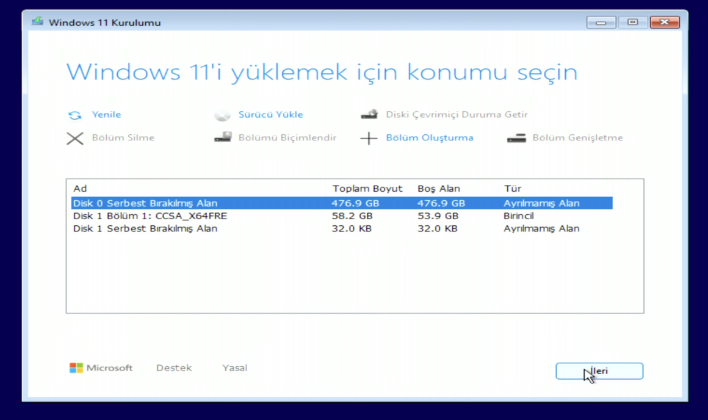Viewport: 708px width, 420px height.
Task: Click the Bölüm Oluşturma plus icon
Action: pos(369,138)
